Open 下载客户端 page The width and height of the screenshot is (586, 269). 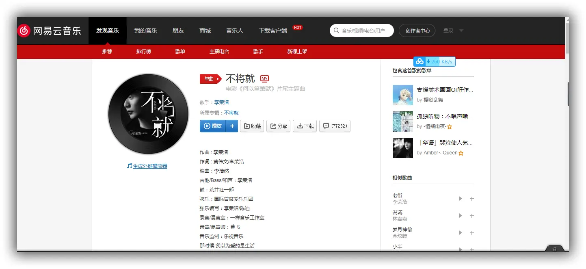[273, 30]
